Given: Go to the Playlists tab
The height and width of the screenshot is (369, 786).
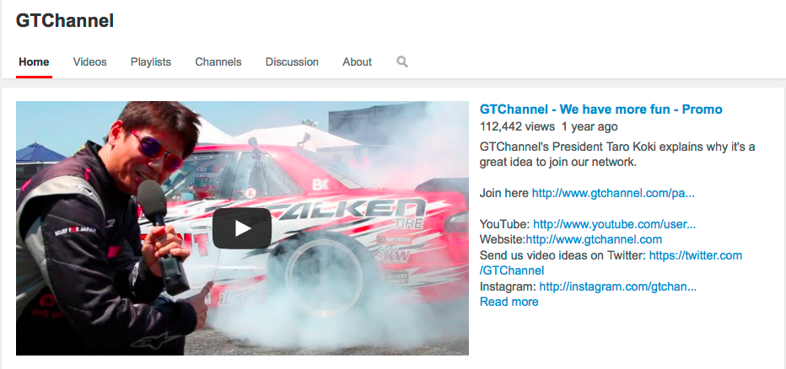Looking at the screenshot, I should (151, 62).
